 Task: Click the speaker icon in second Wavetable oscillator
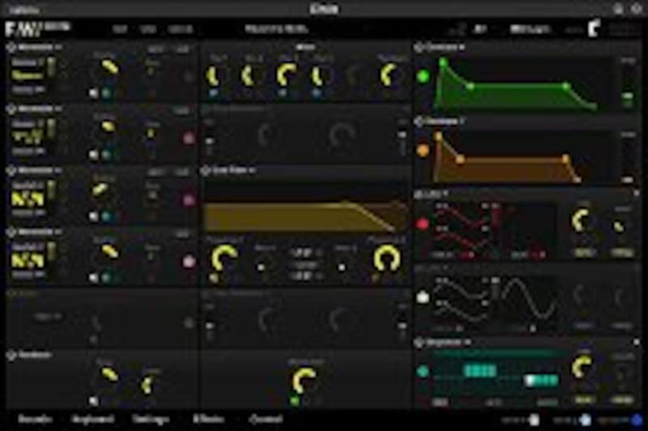94,155
